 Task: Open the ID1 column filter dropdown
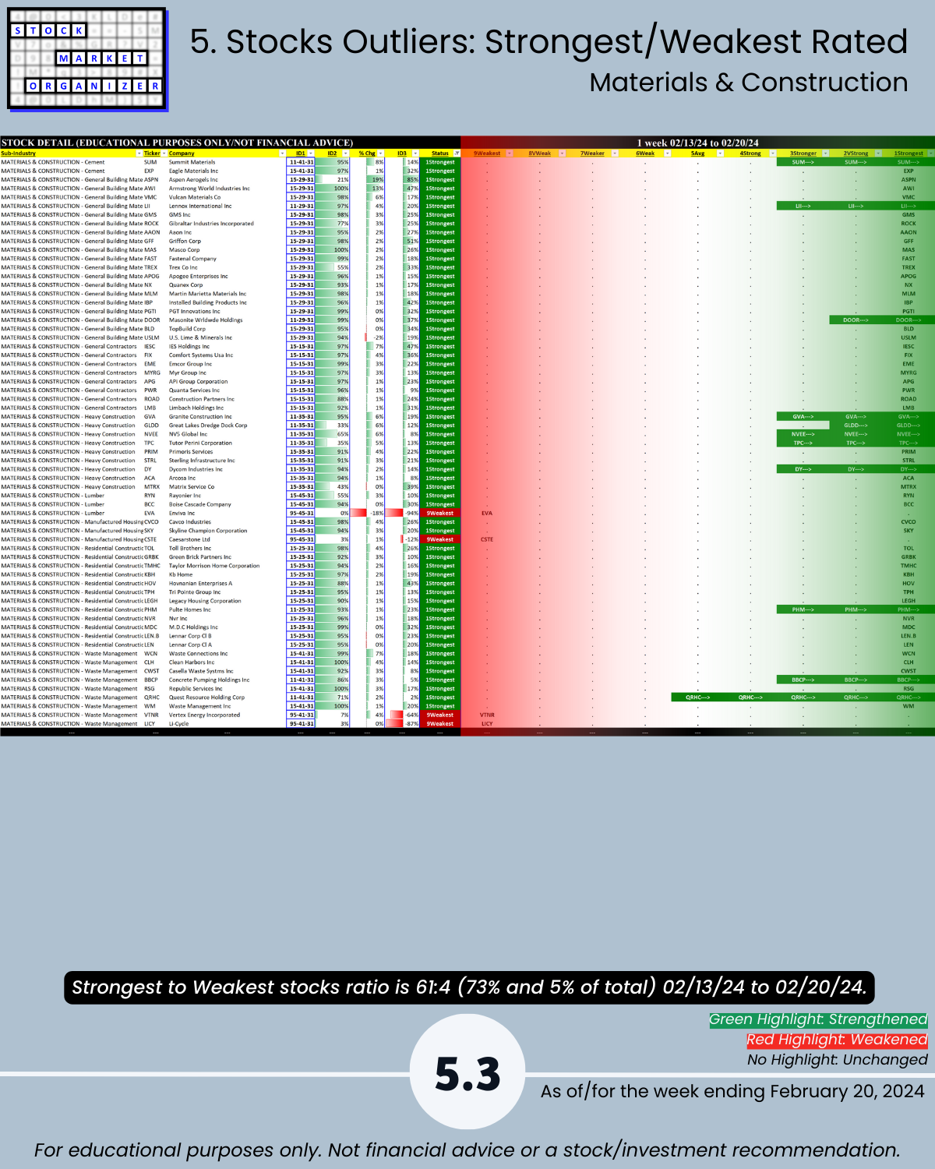click(x=312, y=154)
